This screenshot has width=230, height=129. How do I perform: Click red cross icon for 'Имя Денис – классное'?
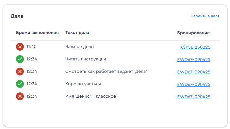coord(20,96)
